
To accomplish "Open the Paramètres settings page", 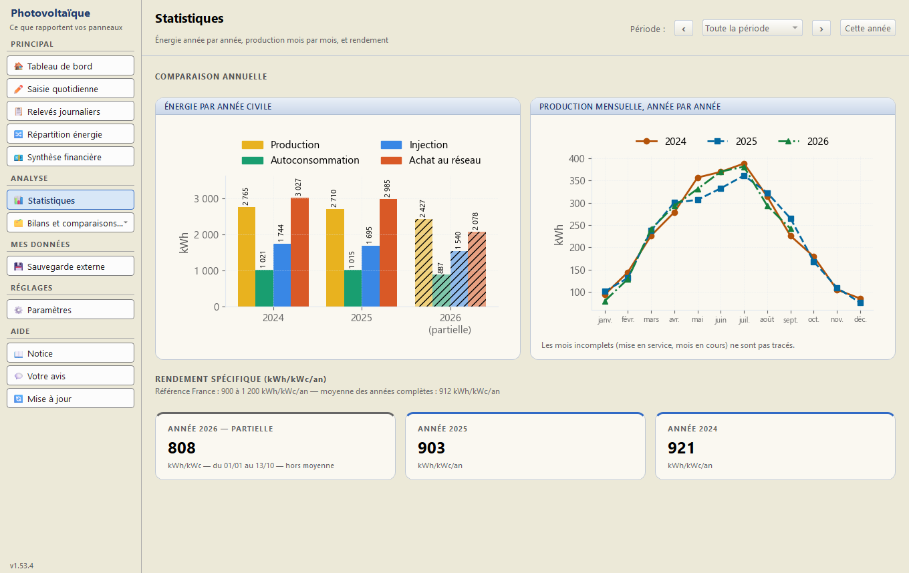I will [71, 310].
